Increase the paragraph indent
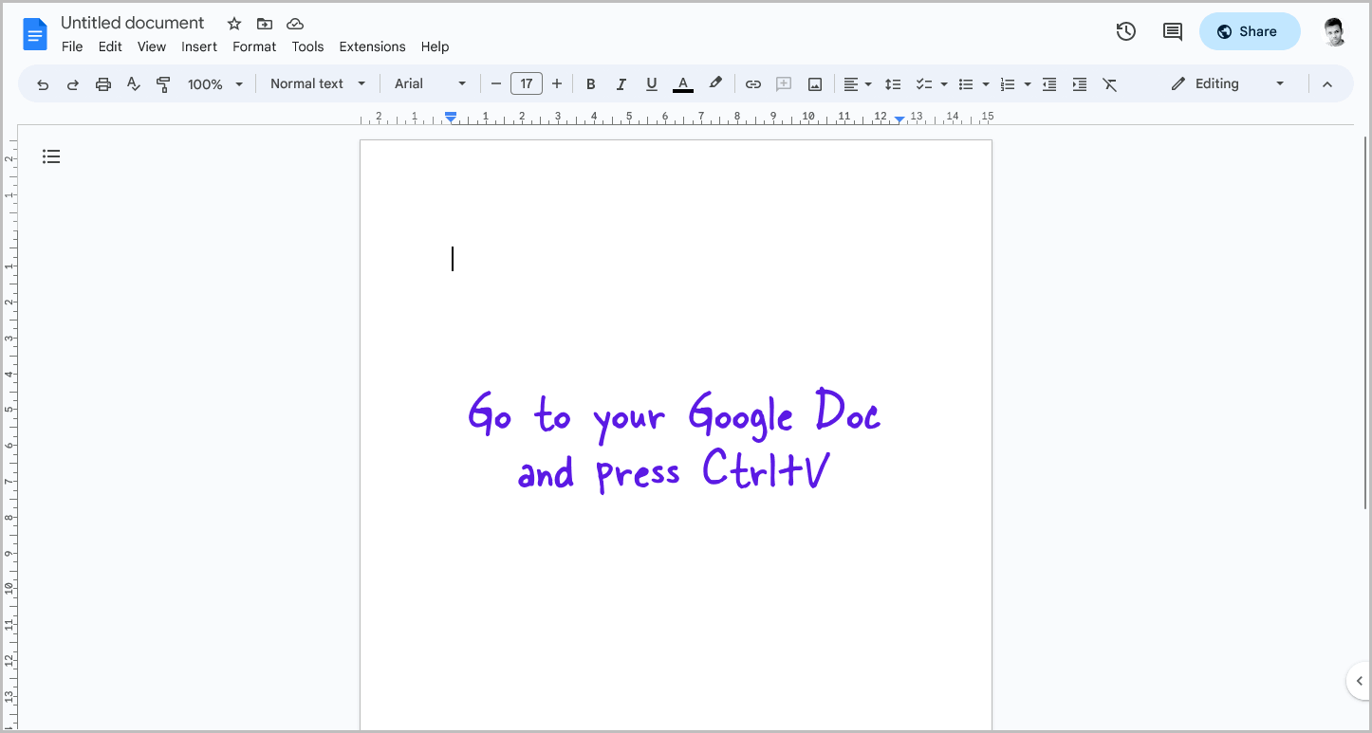 tap(1080, 84)
